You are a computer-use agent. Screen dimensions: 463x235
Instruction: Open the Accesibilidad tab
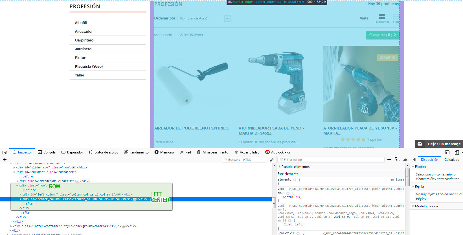[247, 152]
